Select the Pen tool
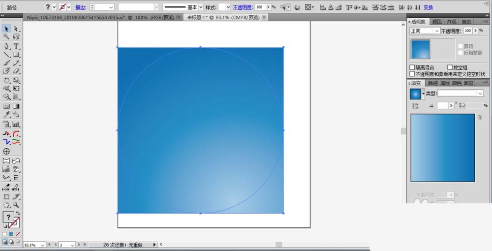 [x=6, y=46]
